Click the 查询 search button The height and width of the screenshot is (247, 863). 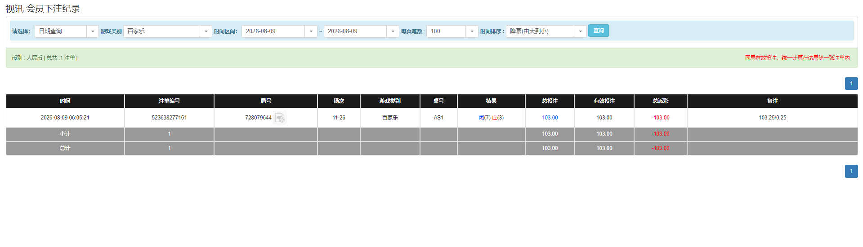click(599, 31)
